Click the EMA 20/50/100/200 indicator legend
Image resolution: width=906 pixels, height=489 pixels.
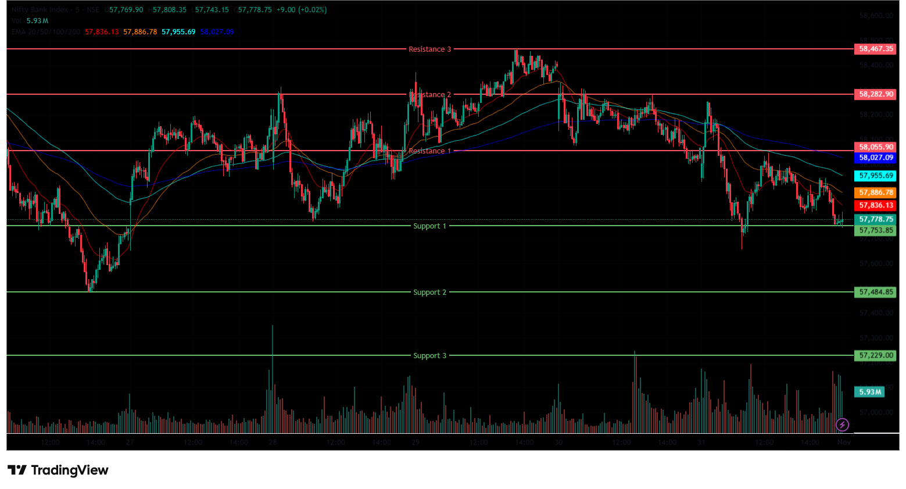pos(46,32)
